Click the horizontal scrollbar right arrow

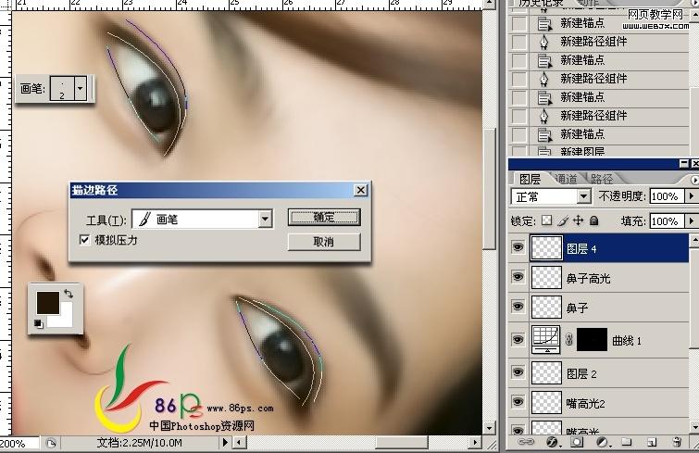475,442
